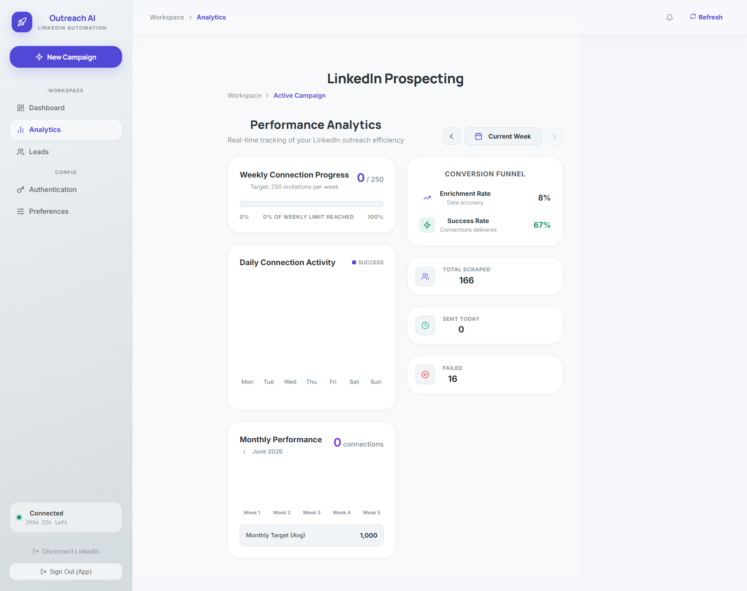The width and height of the screenshot is (747, 591).
Task: Click the calendar icon in Current Week
Action: click(x=479, y=136)
